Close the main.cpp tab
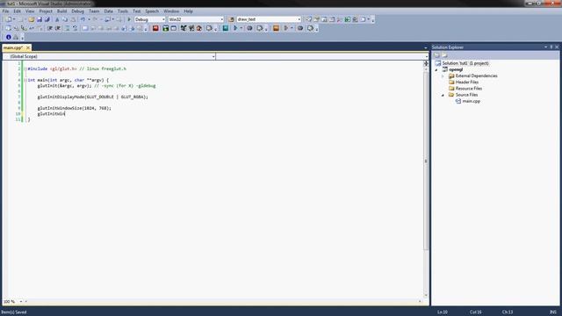This screenshot has width=562, height=316. 28,47
